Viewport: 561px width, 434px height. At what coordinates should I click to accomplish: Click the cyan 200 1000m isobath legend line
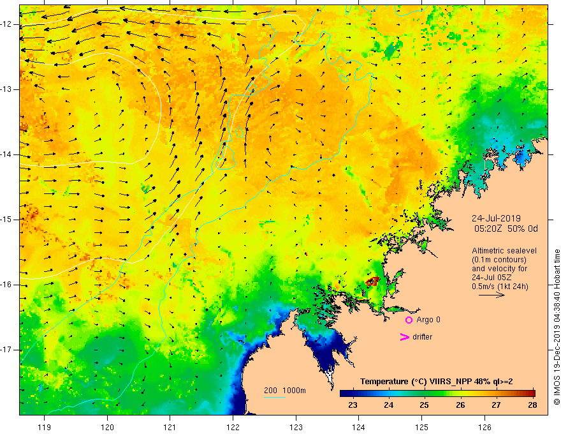pyautogui.click(x=274, y=397)
